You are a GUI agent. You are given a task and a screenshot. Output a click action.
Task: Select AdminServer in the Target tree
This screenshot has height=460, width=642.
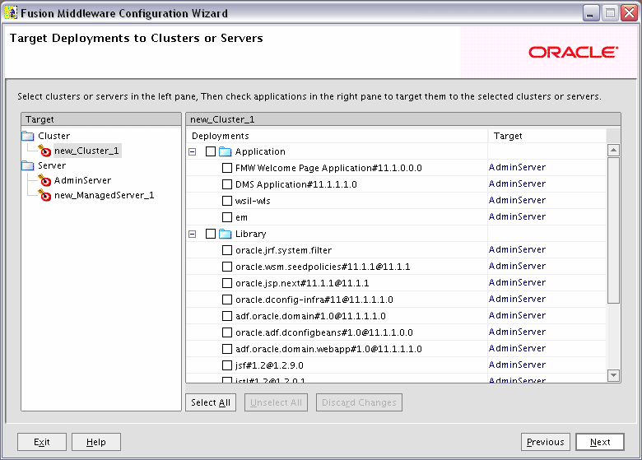point(82,180)
